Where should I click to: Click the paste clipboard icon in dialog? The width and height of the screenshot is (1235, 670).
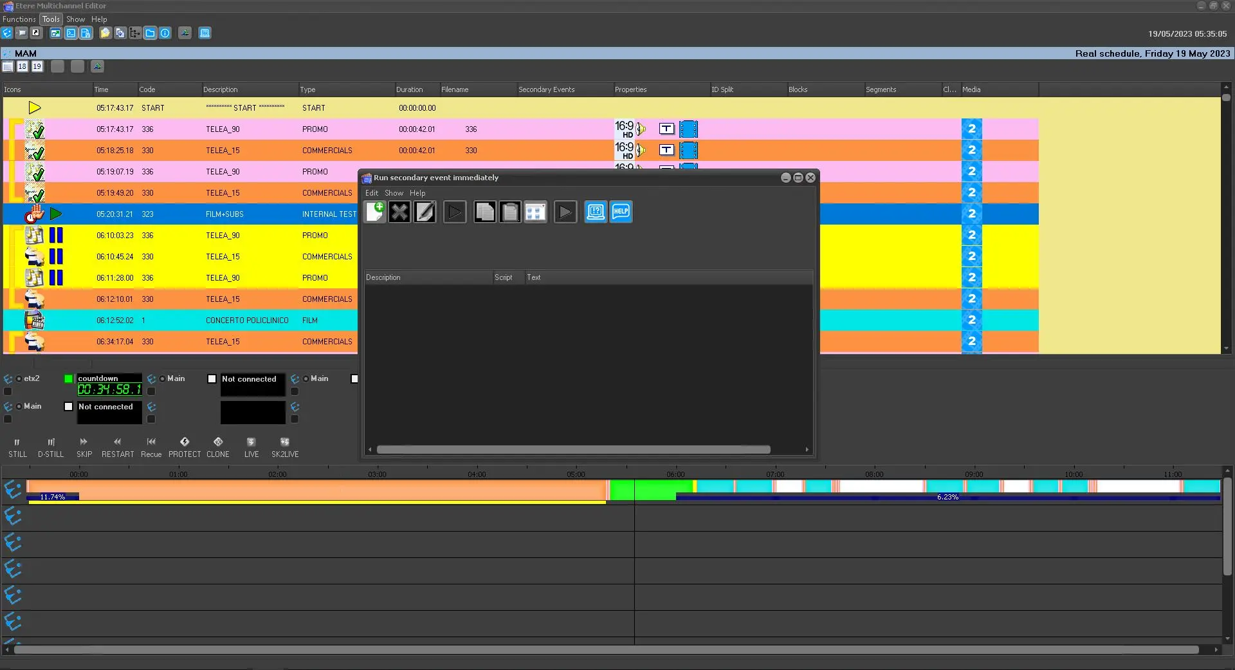[509, 212]
